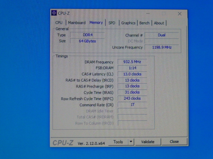Click the Dual channel value

click(162, 35)
